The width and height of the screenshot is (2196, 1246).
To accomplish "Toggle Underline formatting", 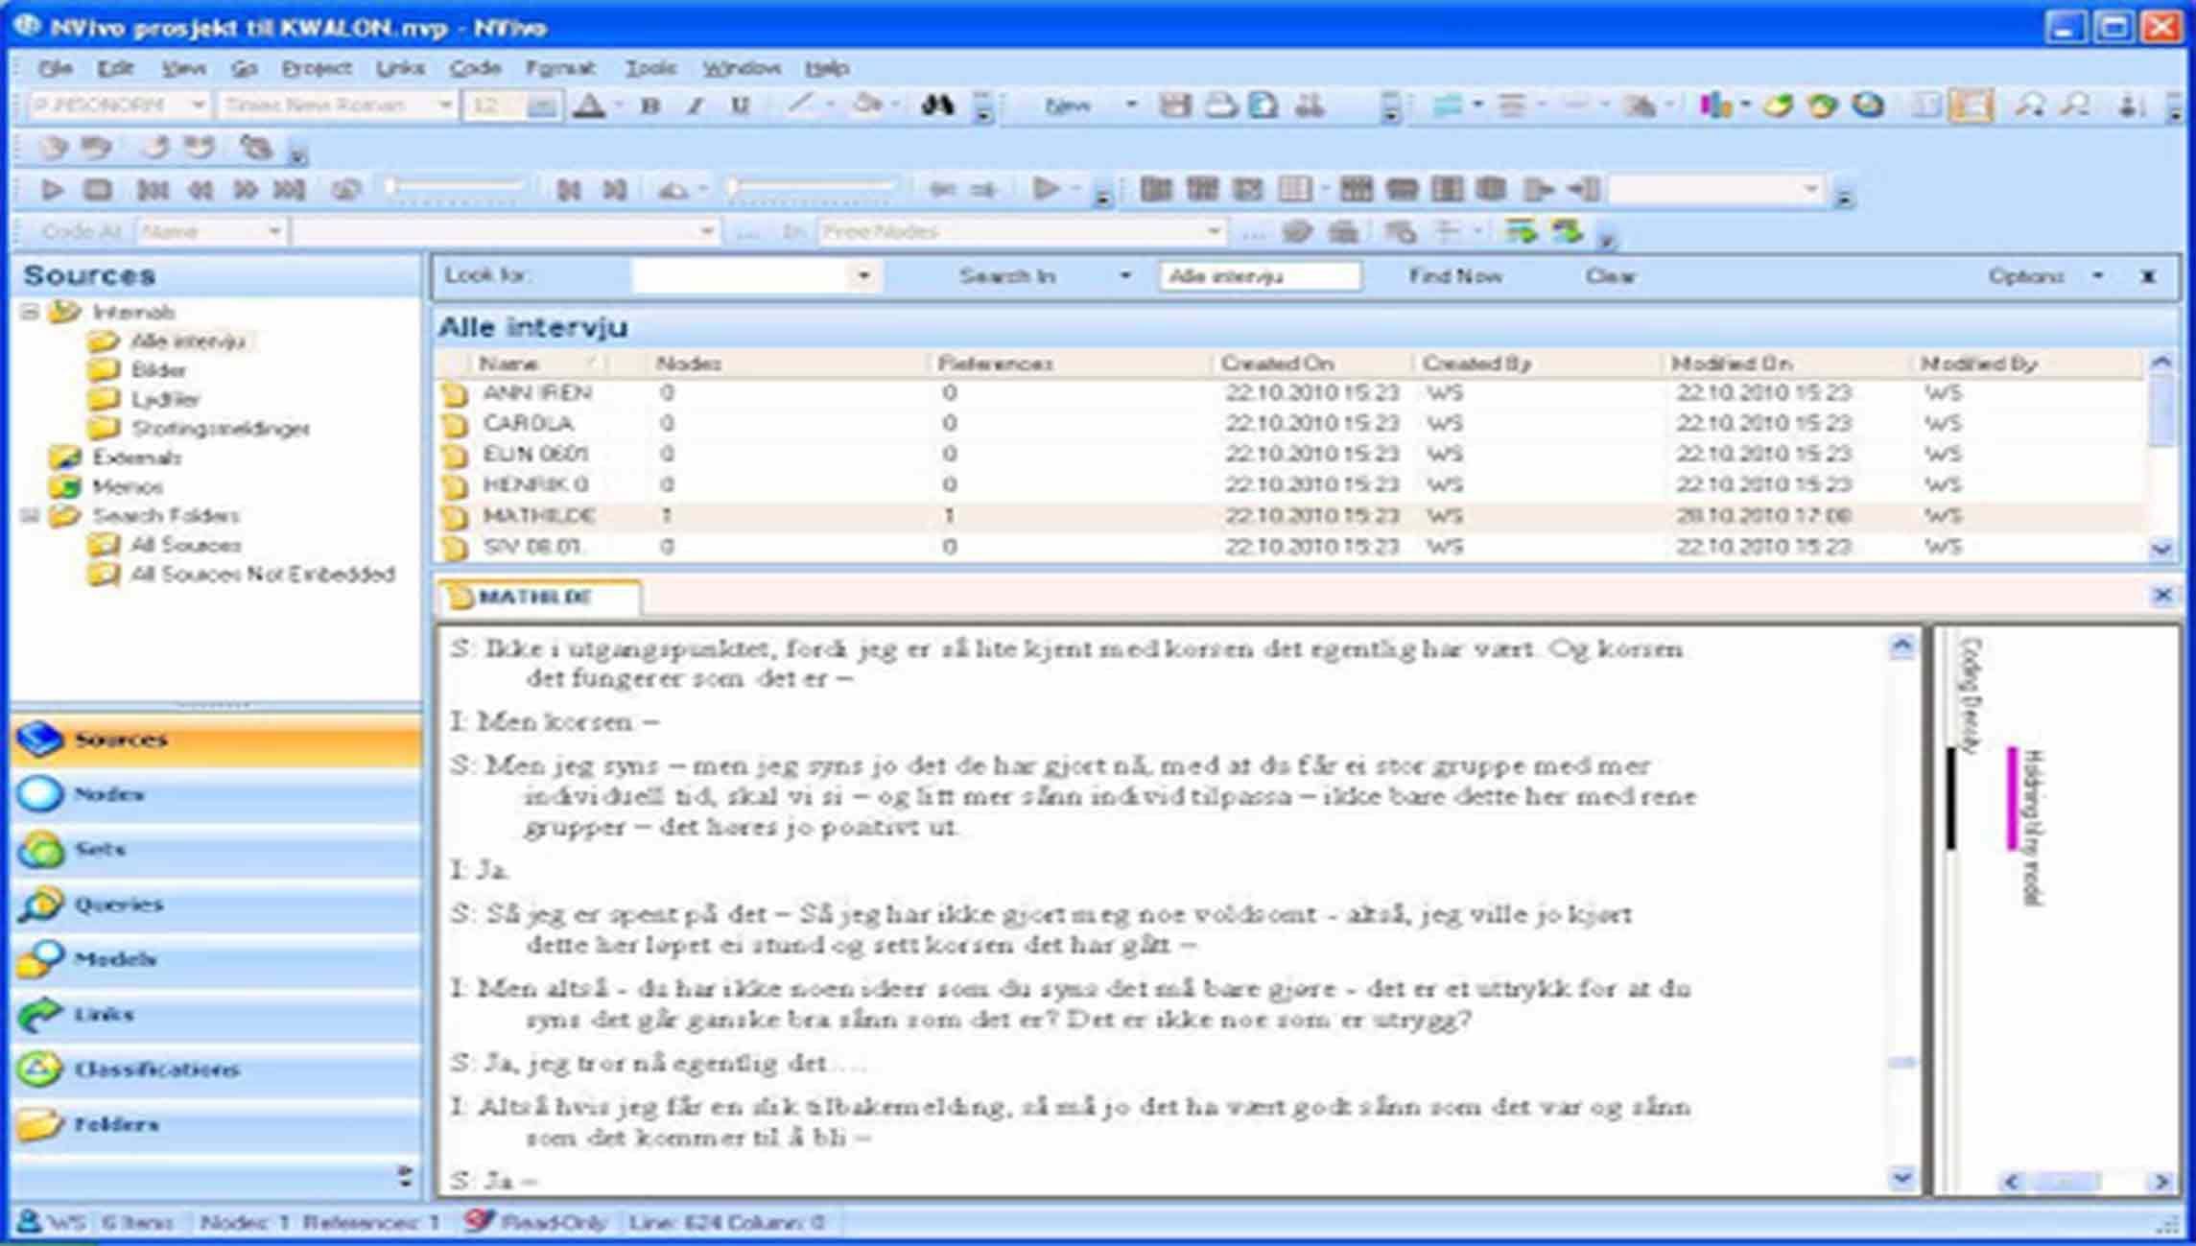I will pyautogui.click(x=740, y=106).
